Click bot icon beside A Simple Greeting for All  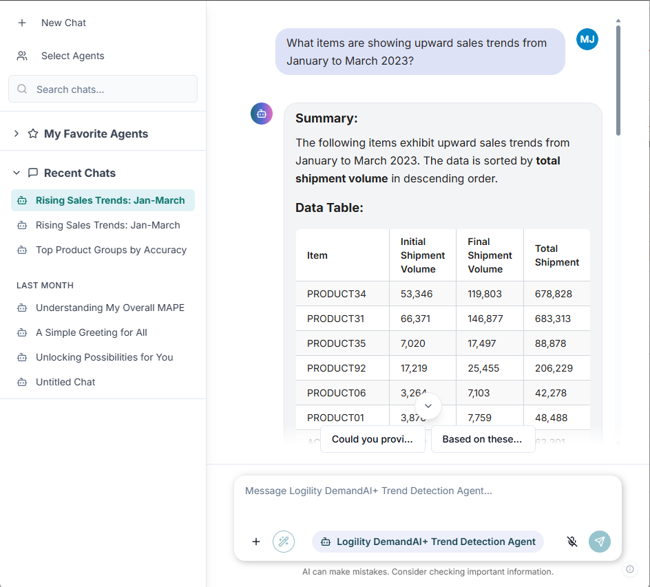(22, 332)
